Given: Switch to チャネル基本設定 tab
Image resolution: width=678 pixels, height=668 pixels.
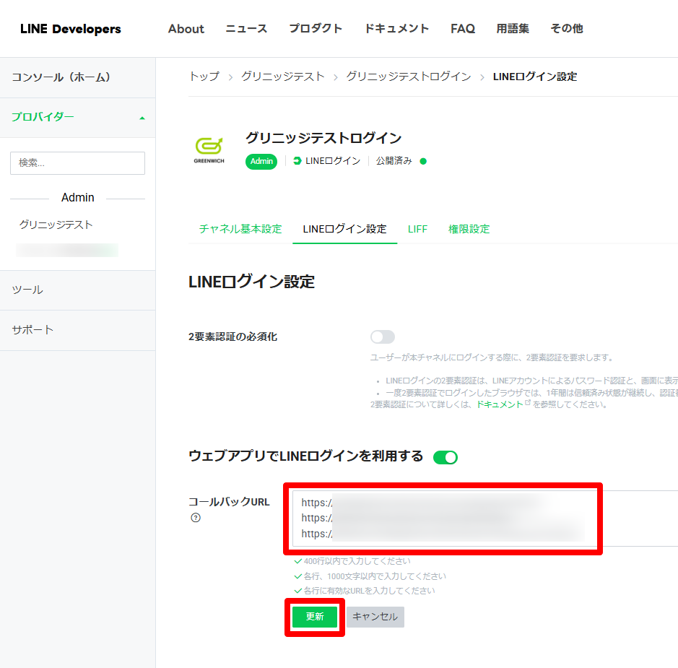Looking at the screenshot, I should pos(240,229).
